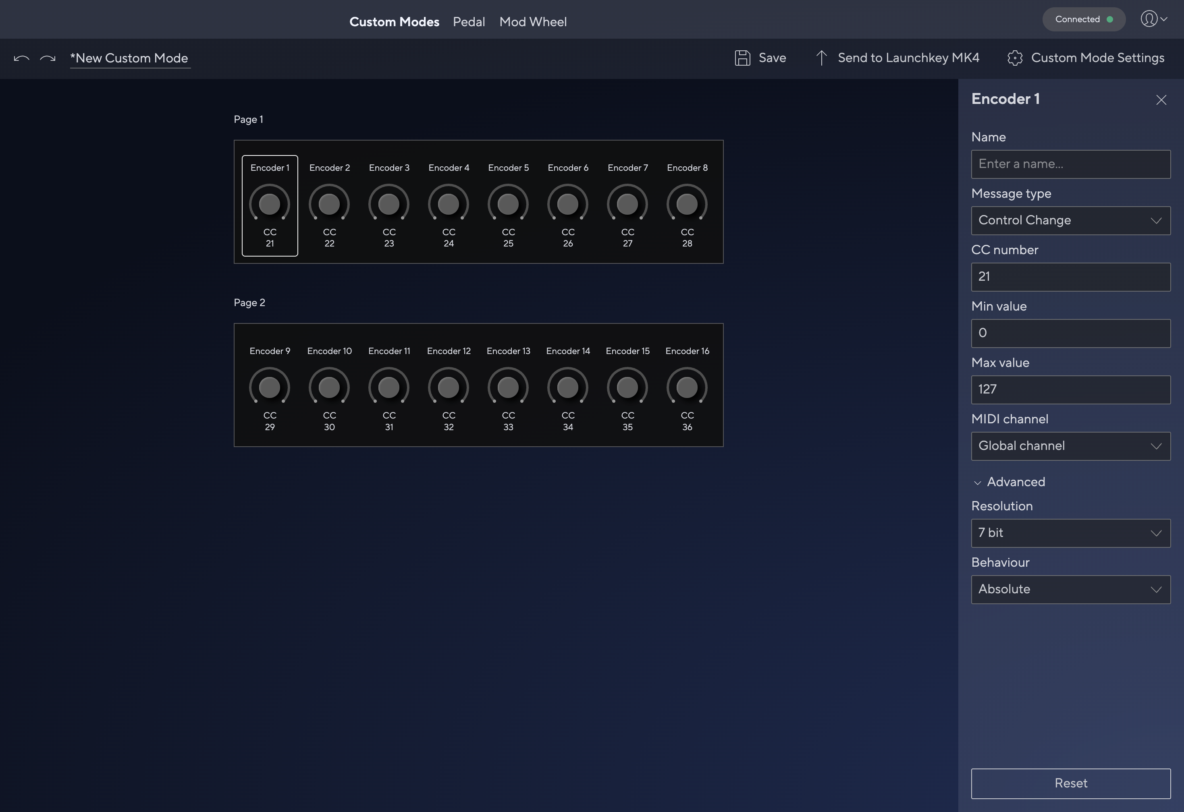Click the redo arrow icon
The height and width of the screenshot is (812, 1184).
tap(48, 58)
